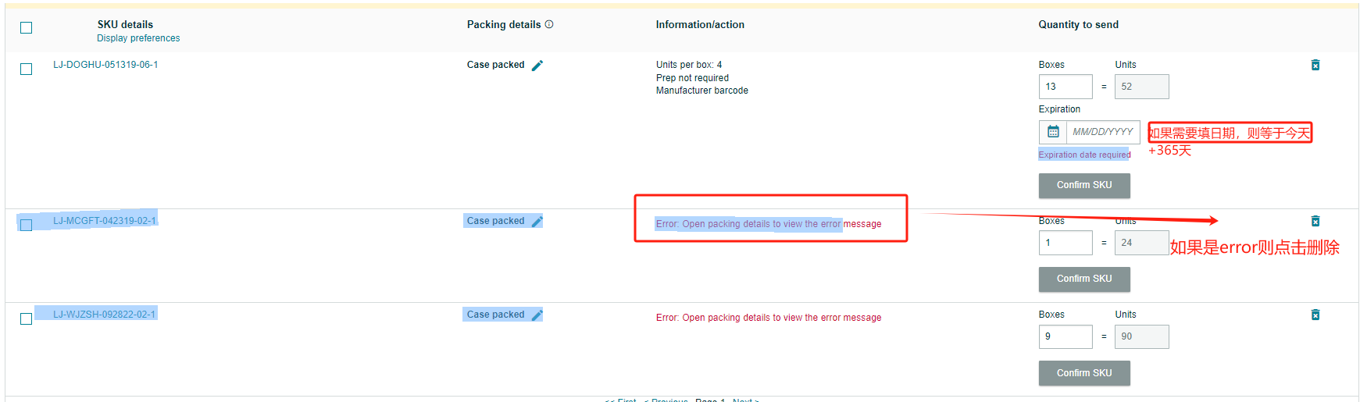The height and width of the screenshot is (402, 1360).
Task: Open the expiration date calendar picker
Action: point(1053,132)
